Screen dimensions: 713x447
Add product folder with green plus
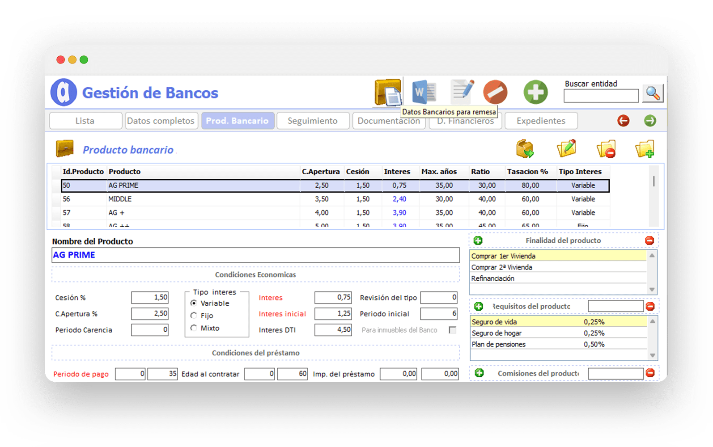tap(645, 149)
